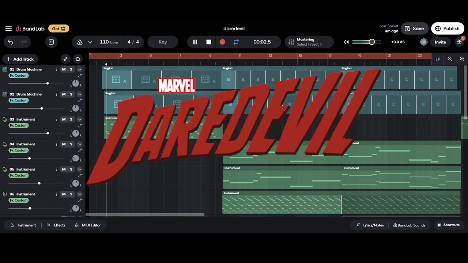Show keyboard Shortcuts
This screenshot has width=468, height=263.
tap(449, 225)
